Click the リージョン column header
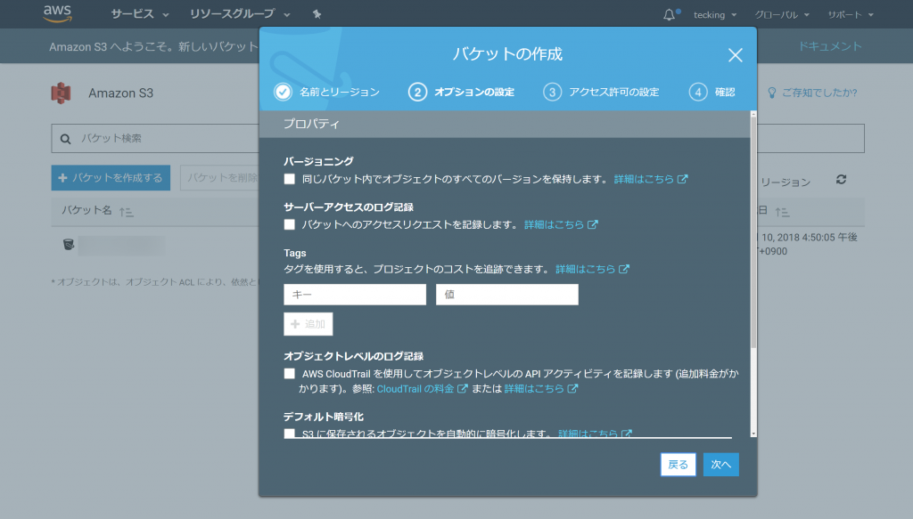The width and height of the screenshot is (913, 519). pyautogui.click(x=785, y=182)
